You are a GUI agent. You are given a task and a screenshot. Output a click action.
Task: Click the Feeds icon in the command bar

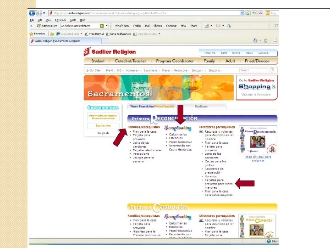[x=265, y=40]
